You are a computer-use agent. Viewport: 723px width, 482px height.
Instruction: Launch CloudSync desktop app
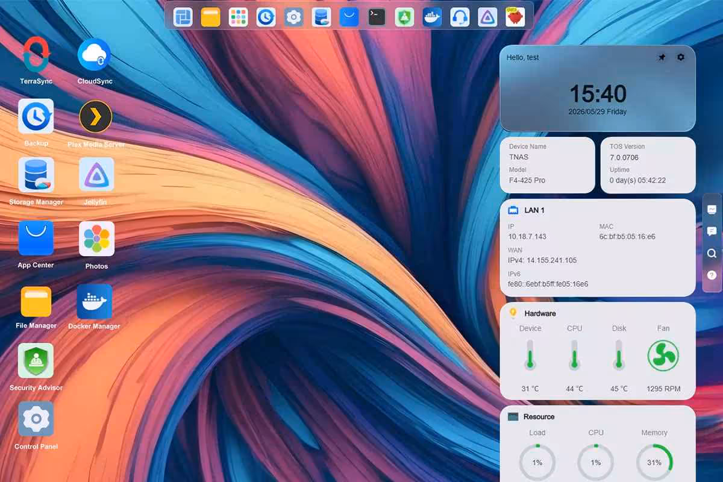tap(95, 55)
